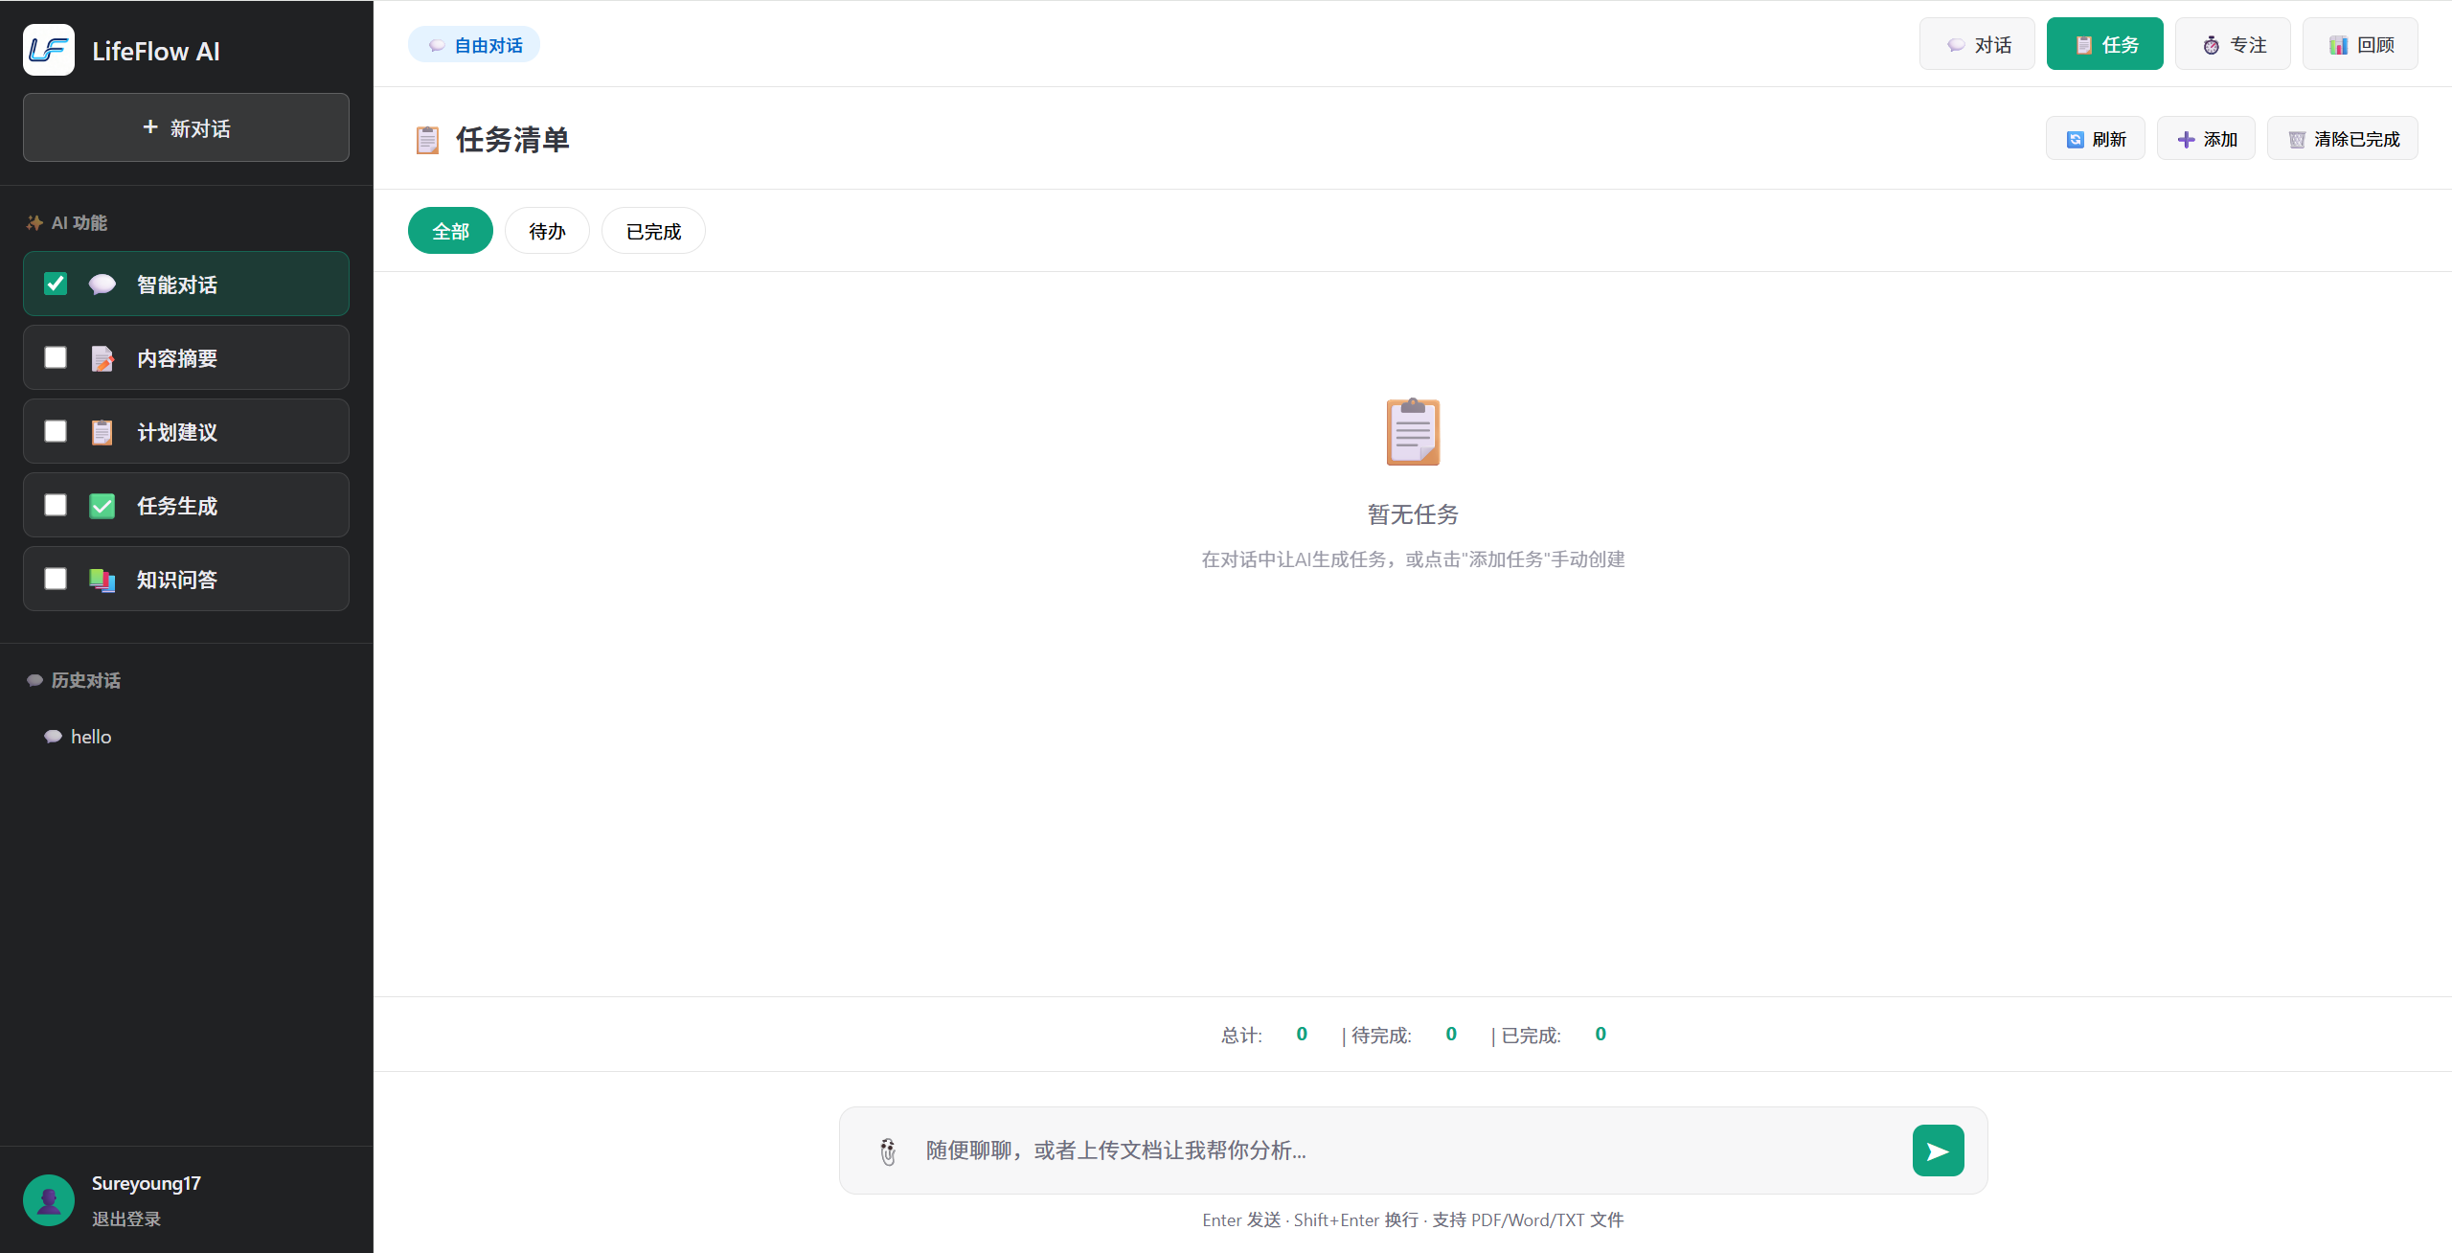
Task: Open the 回顾 review chart view
Action: click(x=2360, y=45)
